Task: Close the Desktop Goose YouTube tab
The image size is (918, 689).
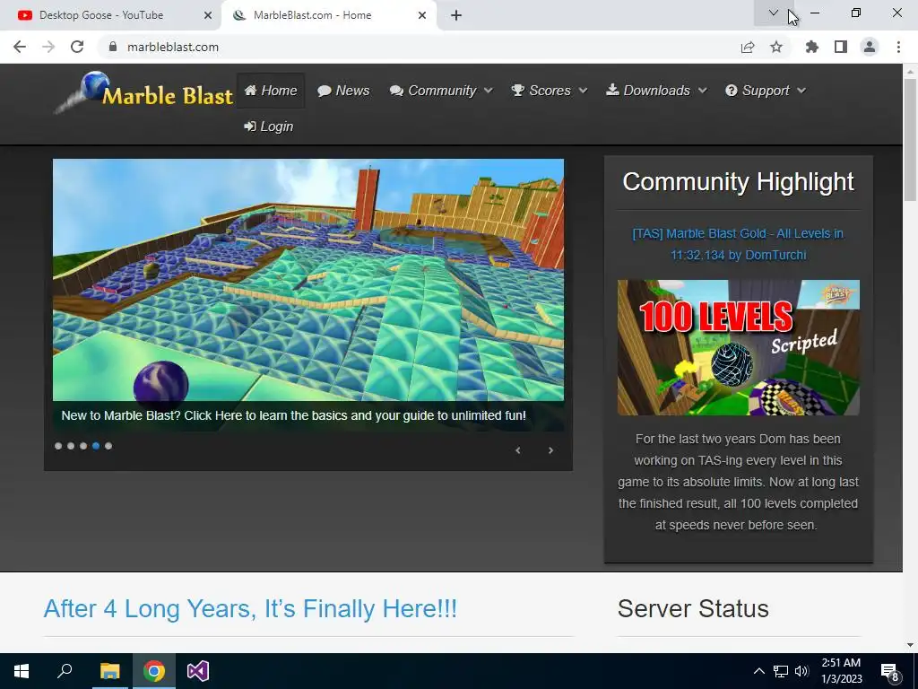Action: coord(208,15)
